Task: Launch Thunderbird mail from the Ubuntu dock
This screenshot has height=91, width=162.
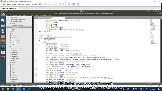Action: point(3,20)
